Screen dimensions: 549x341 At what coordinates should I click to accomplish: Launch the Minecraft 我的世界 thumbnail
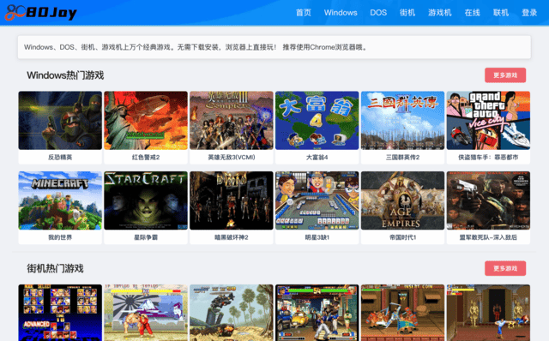[60, 200]
